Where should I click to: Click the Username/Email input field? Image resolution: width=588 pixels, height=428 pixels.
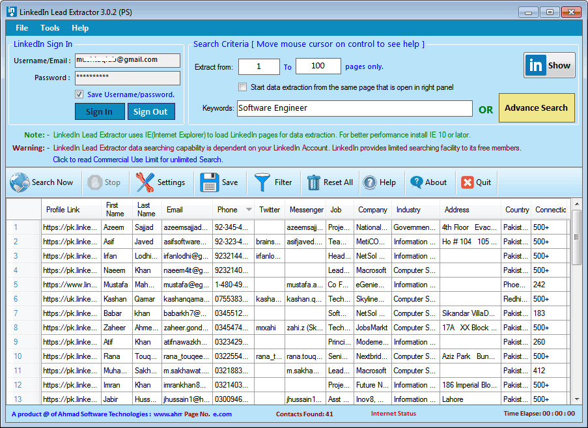click(128, 60)
